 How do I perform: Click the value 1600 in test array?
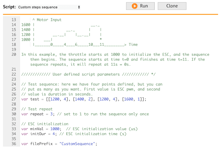(129, 99)
